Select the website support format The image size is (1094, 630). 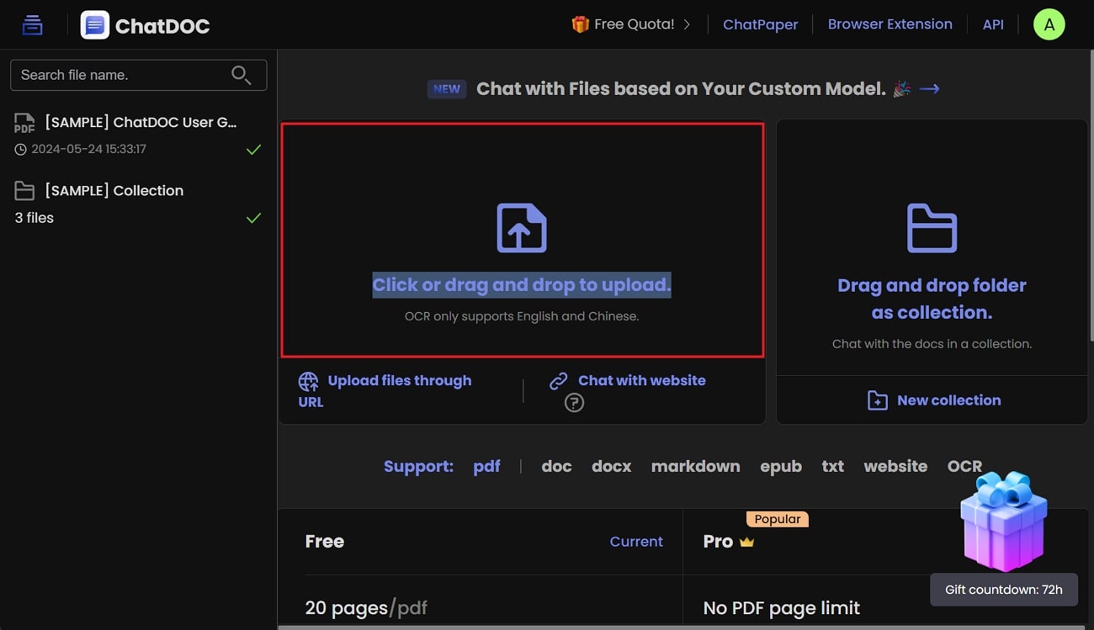895,466
